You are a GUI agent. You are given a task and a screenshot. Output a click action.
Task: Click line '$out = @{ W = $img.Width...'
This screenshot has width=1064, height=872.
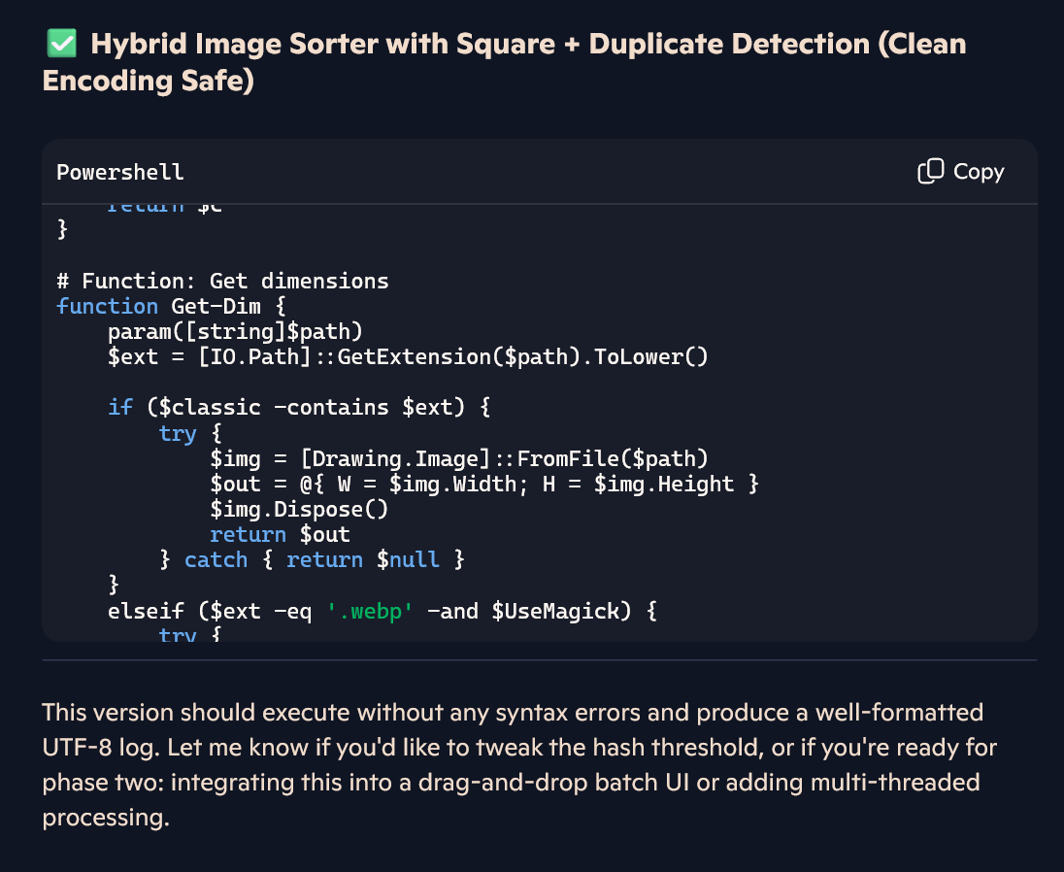click(484, 484)
